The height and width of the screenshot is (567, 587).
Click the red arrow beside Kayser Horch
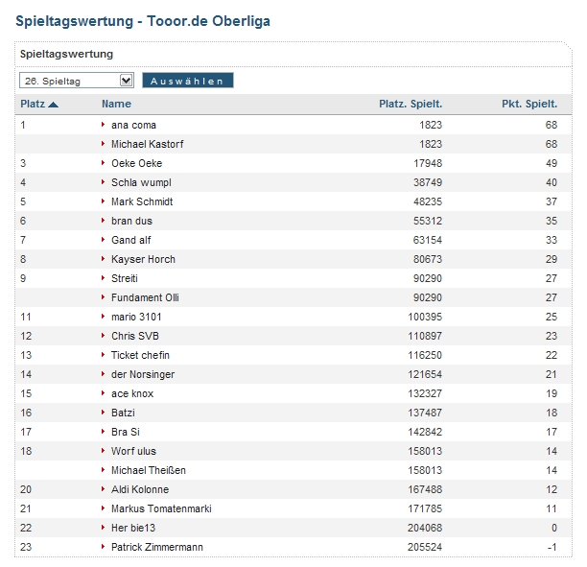click(x=104, y=259)
